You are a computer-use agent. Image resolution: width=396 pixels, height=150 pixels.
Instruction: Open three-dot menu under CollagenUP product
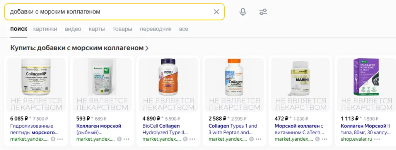click(x=60, y=139)
